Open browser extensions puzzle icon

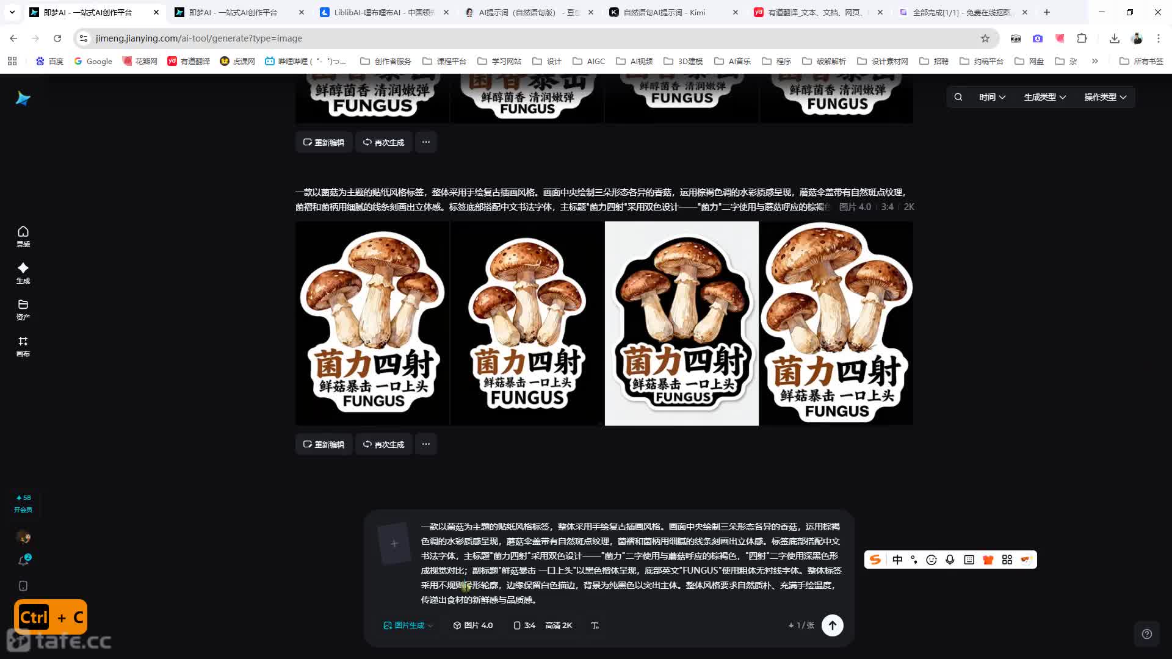click(x=1082, y=38)
